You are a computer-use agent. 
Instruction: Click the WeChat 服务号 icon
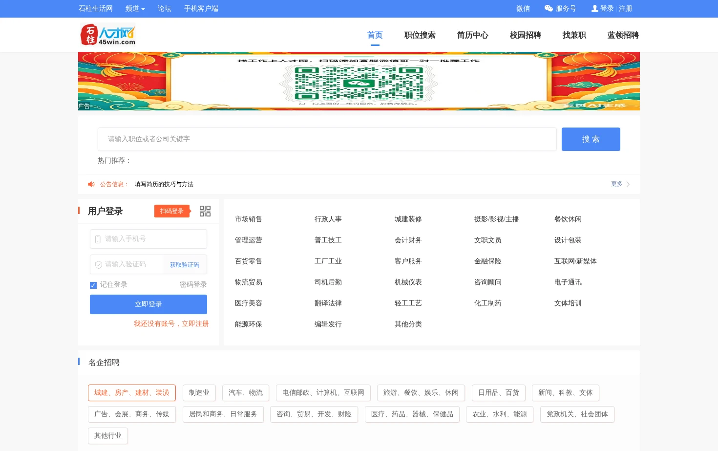[x=549, y=8]
